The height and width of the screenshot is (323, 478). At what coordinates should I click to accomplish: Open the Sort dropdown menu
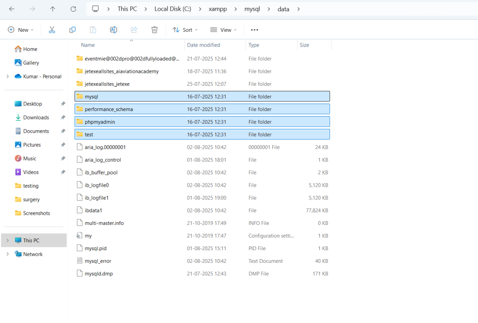tap(185, 30)
